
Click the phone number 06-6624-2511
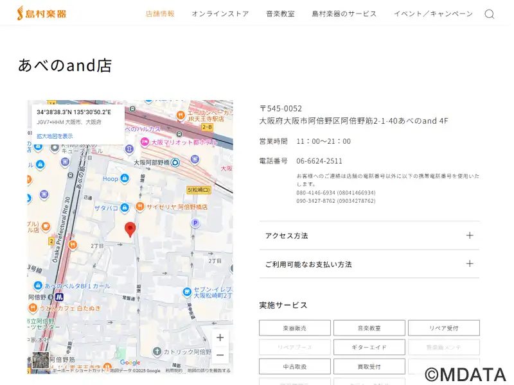point(319,161)
